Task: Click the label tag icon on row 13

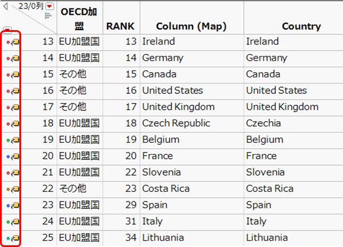Action: [x=15, y=42]
